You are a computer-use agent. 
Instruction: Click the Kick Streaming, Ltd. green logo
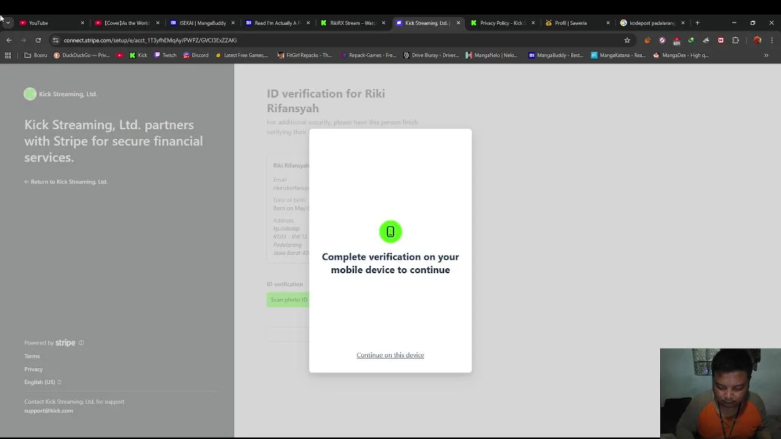(30, 94)
